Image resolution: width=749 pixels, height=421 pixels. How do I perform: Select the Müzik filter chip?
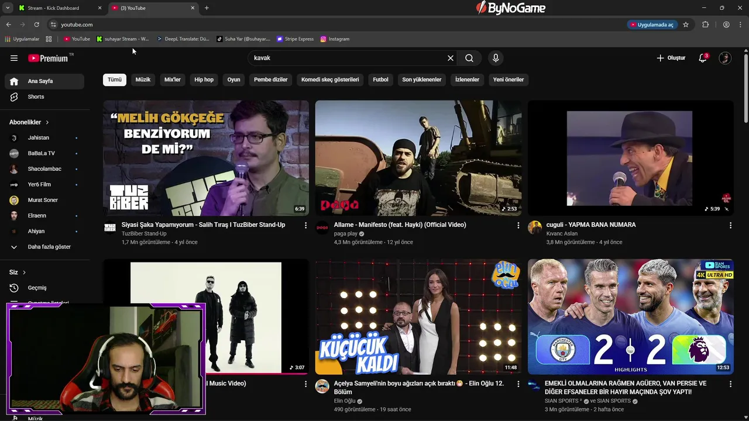click(x=143, y=80)
